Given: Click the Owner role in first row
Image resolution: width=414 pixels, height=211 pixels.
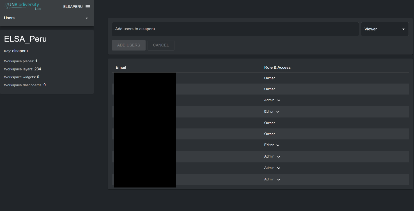Looking at the screenshot, I should click(x=269, y=78).
